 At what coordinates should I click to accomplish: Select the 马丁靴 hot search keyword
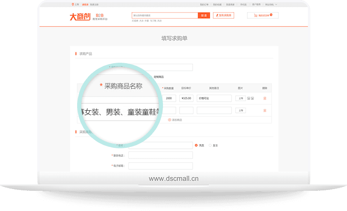click(x=153, y=21)
